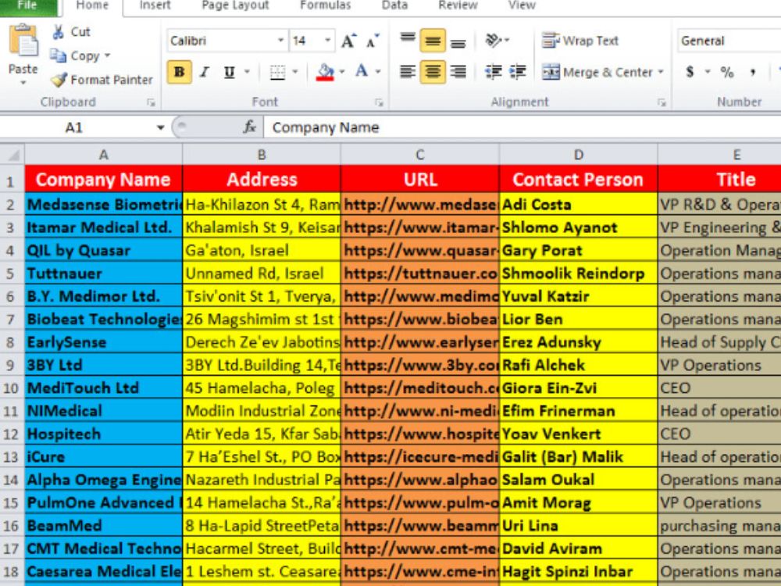Screen dimensions: 781x586
Task: Open the fill color dropdown arrow
Action: [342, 72]
